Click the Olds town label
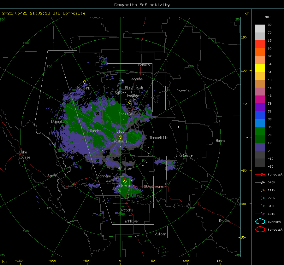The width and height of the screenshot is (284, 265). 120,131
